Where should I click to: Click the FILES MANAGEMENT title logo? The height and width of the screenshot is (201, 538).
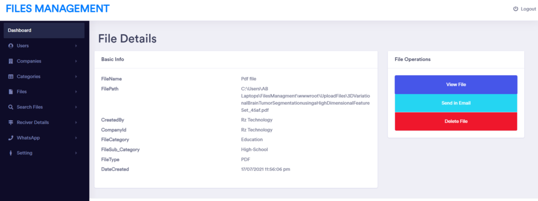pos(58,8)
